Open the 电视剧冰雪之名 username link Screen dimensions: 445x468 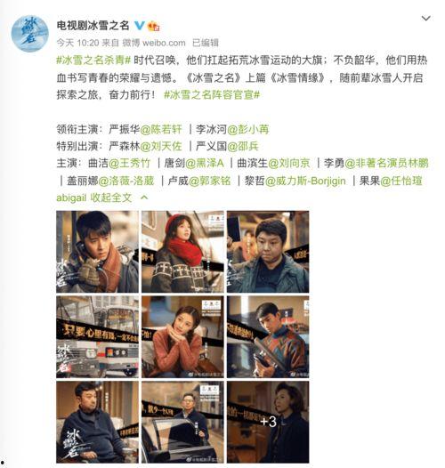coord(93,26)
